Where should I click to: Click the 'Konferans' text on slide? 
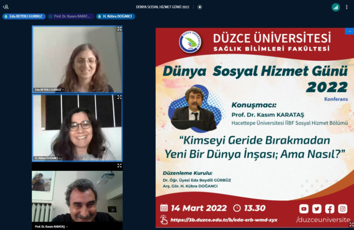point(336,99)
